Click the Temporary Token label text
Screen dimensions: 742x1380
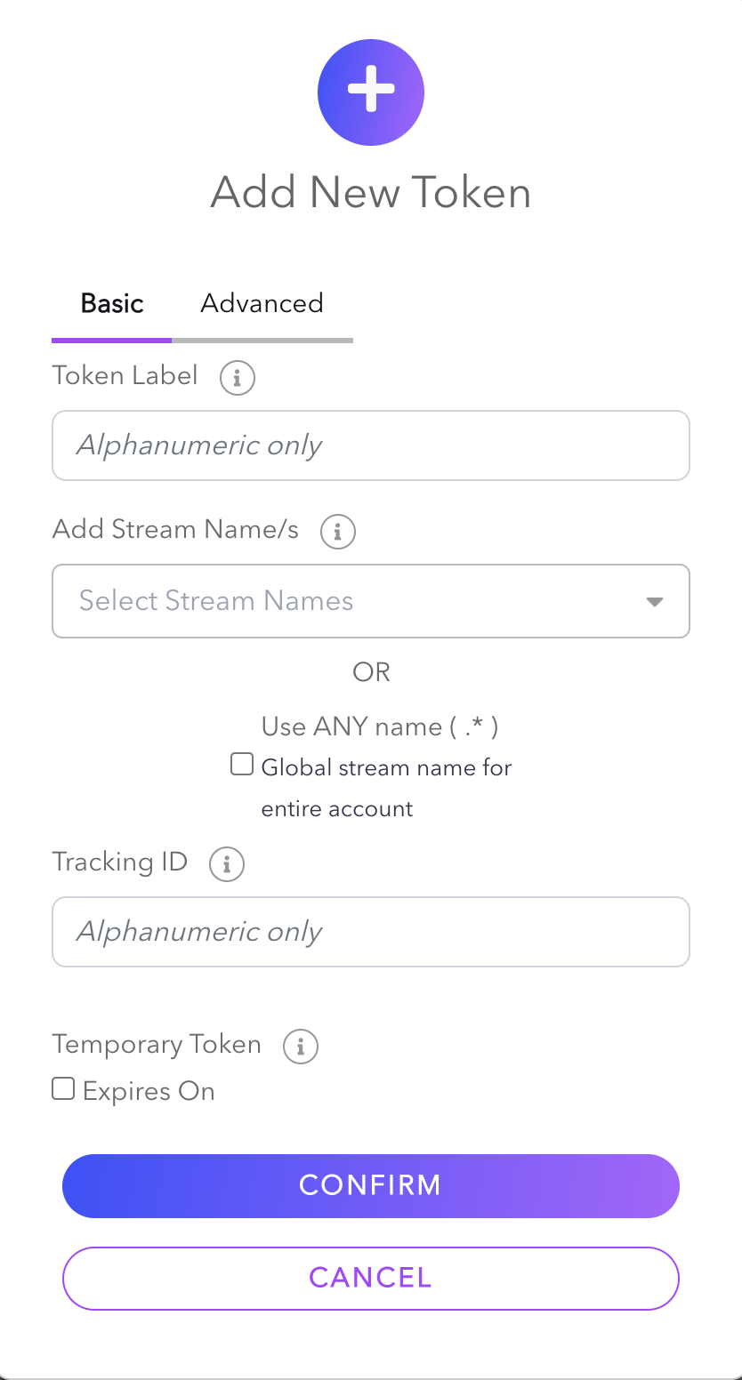click(157, 1045)
